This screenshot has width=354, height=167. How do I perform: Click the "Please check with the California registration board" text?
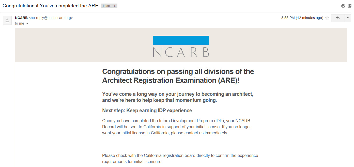tap(180, 158)
